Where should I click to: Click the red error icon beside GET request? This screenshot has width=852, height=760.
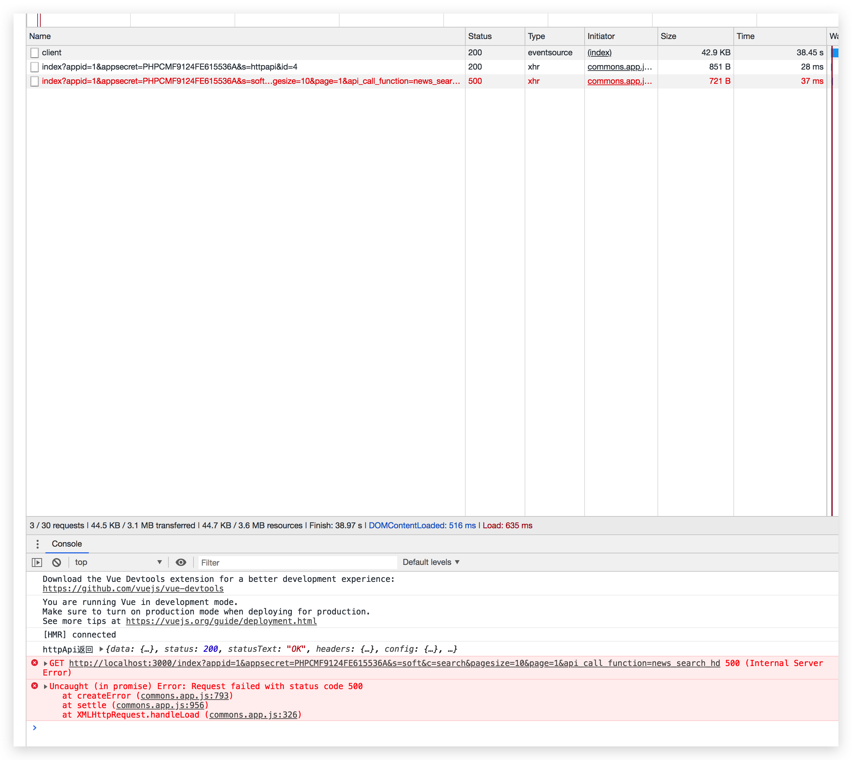(35, 663)
